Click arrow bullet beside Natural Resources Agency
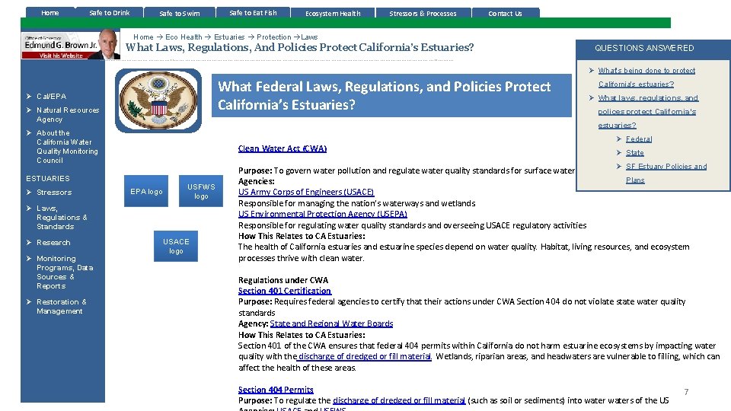This screenshot has width=731, height=411. click(x=29, y=110)
